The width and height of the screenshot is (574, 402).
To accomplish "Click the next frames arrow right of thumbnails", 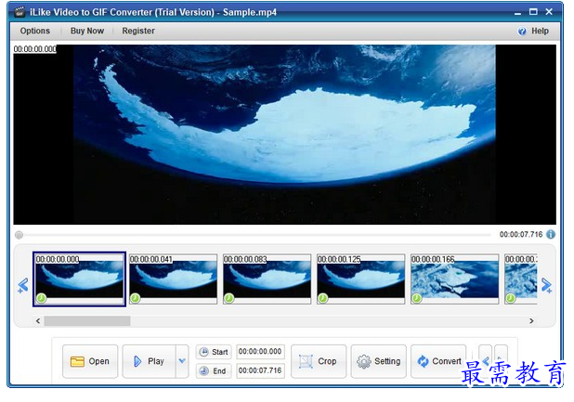I will (546, 285).
